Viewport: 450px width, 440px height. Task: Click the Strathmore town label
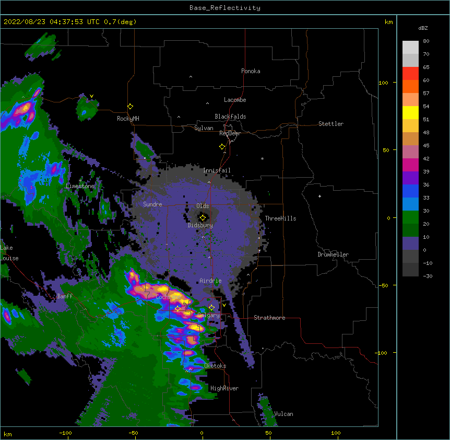[269, 318]
